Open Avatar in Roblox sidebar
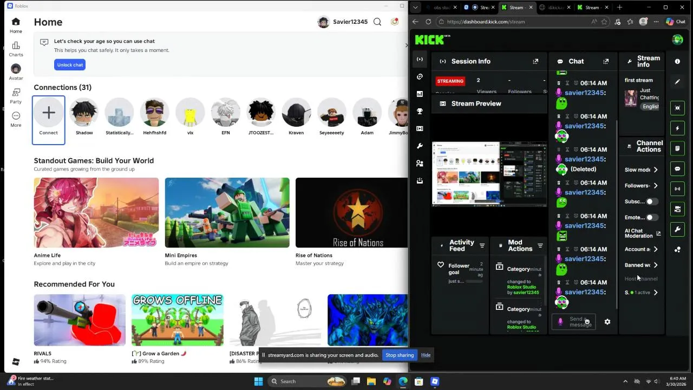This screenshot has width=693, height=390. click(x=16, y=72)
